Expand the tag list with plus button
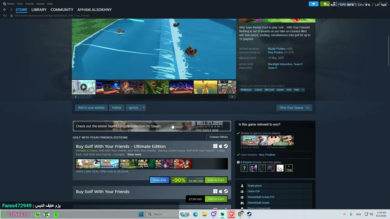Screen dimensions: 390x219 303,90
